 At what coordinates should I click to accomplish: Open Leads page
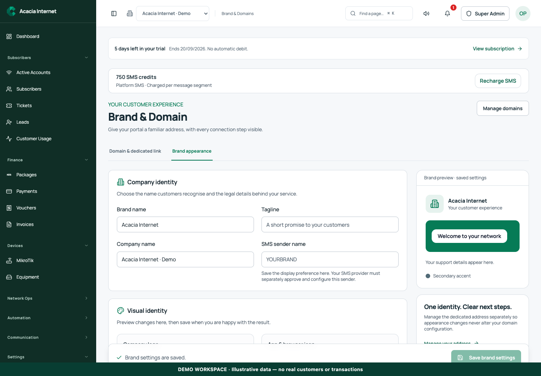tap(48, 122)
